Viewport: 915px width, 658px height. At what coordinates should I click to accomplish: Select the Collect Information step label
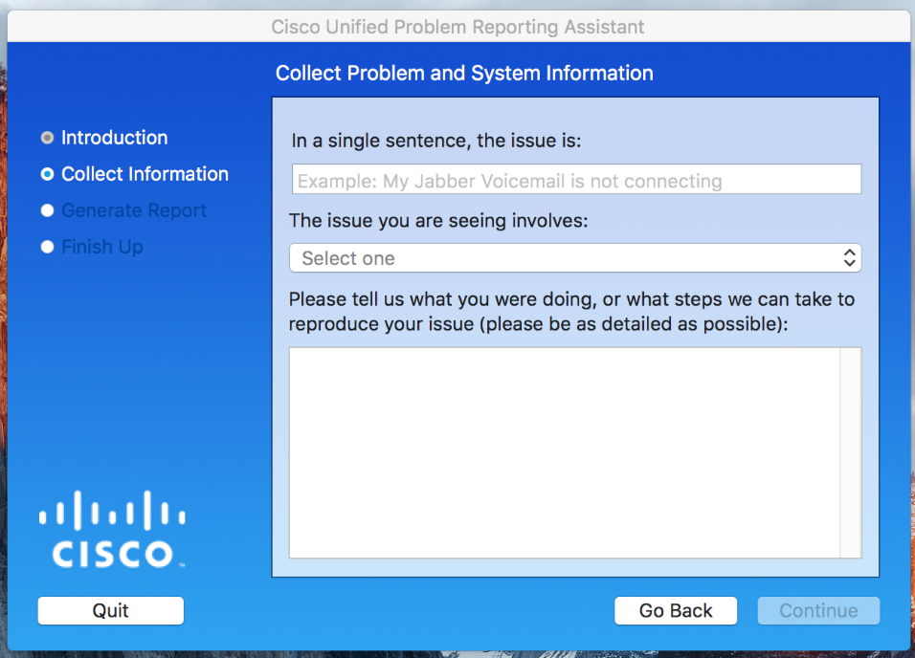click(145, 174)
